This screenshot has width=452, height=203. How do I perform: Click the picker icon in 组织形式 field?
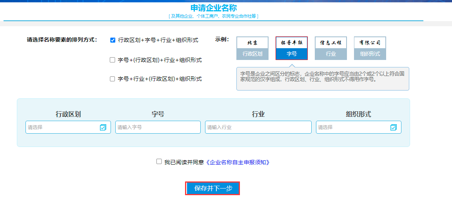(x=394, y=127)
